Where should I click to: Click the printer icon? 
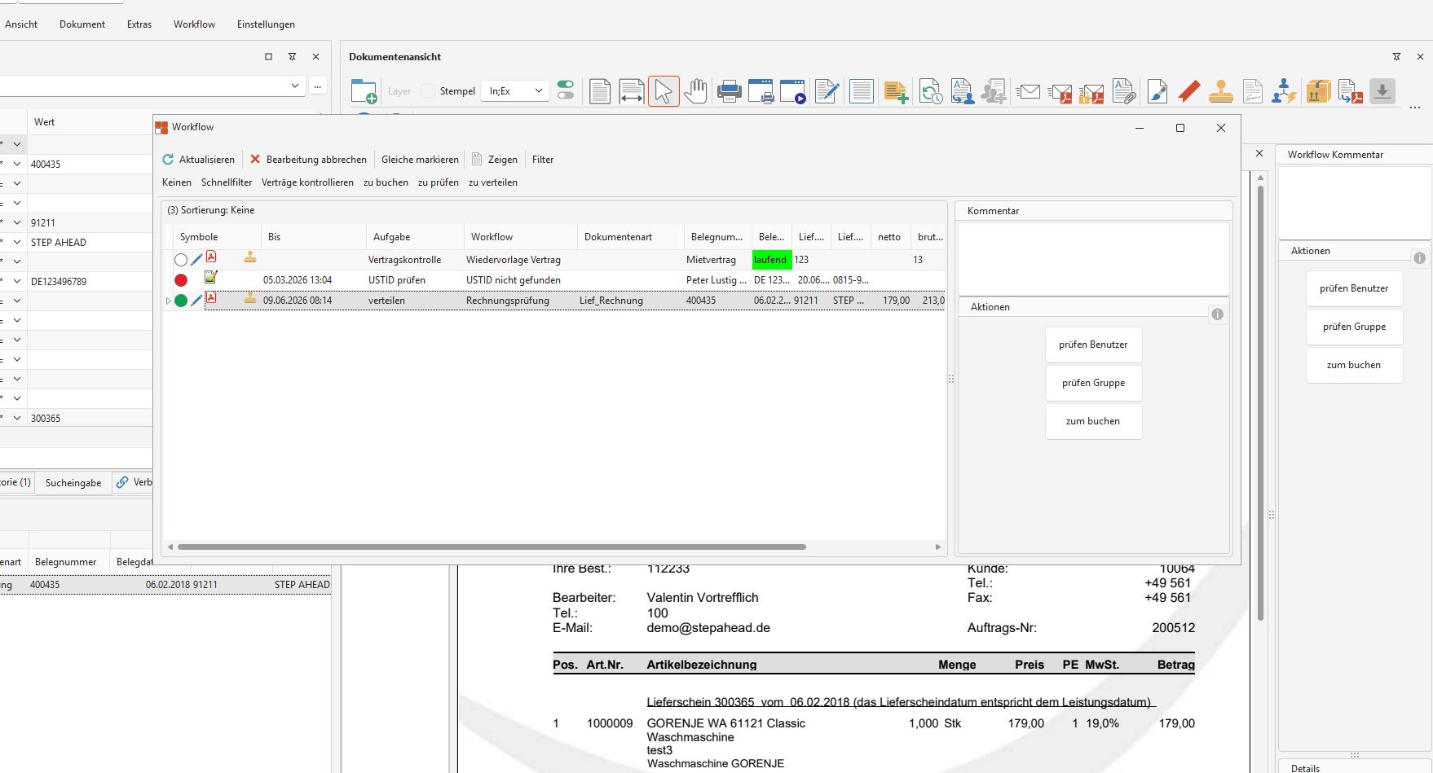click(x=729, y=91)
